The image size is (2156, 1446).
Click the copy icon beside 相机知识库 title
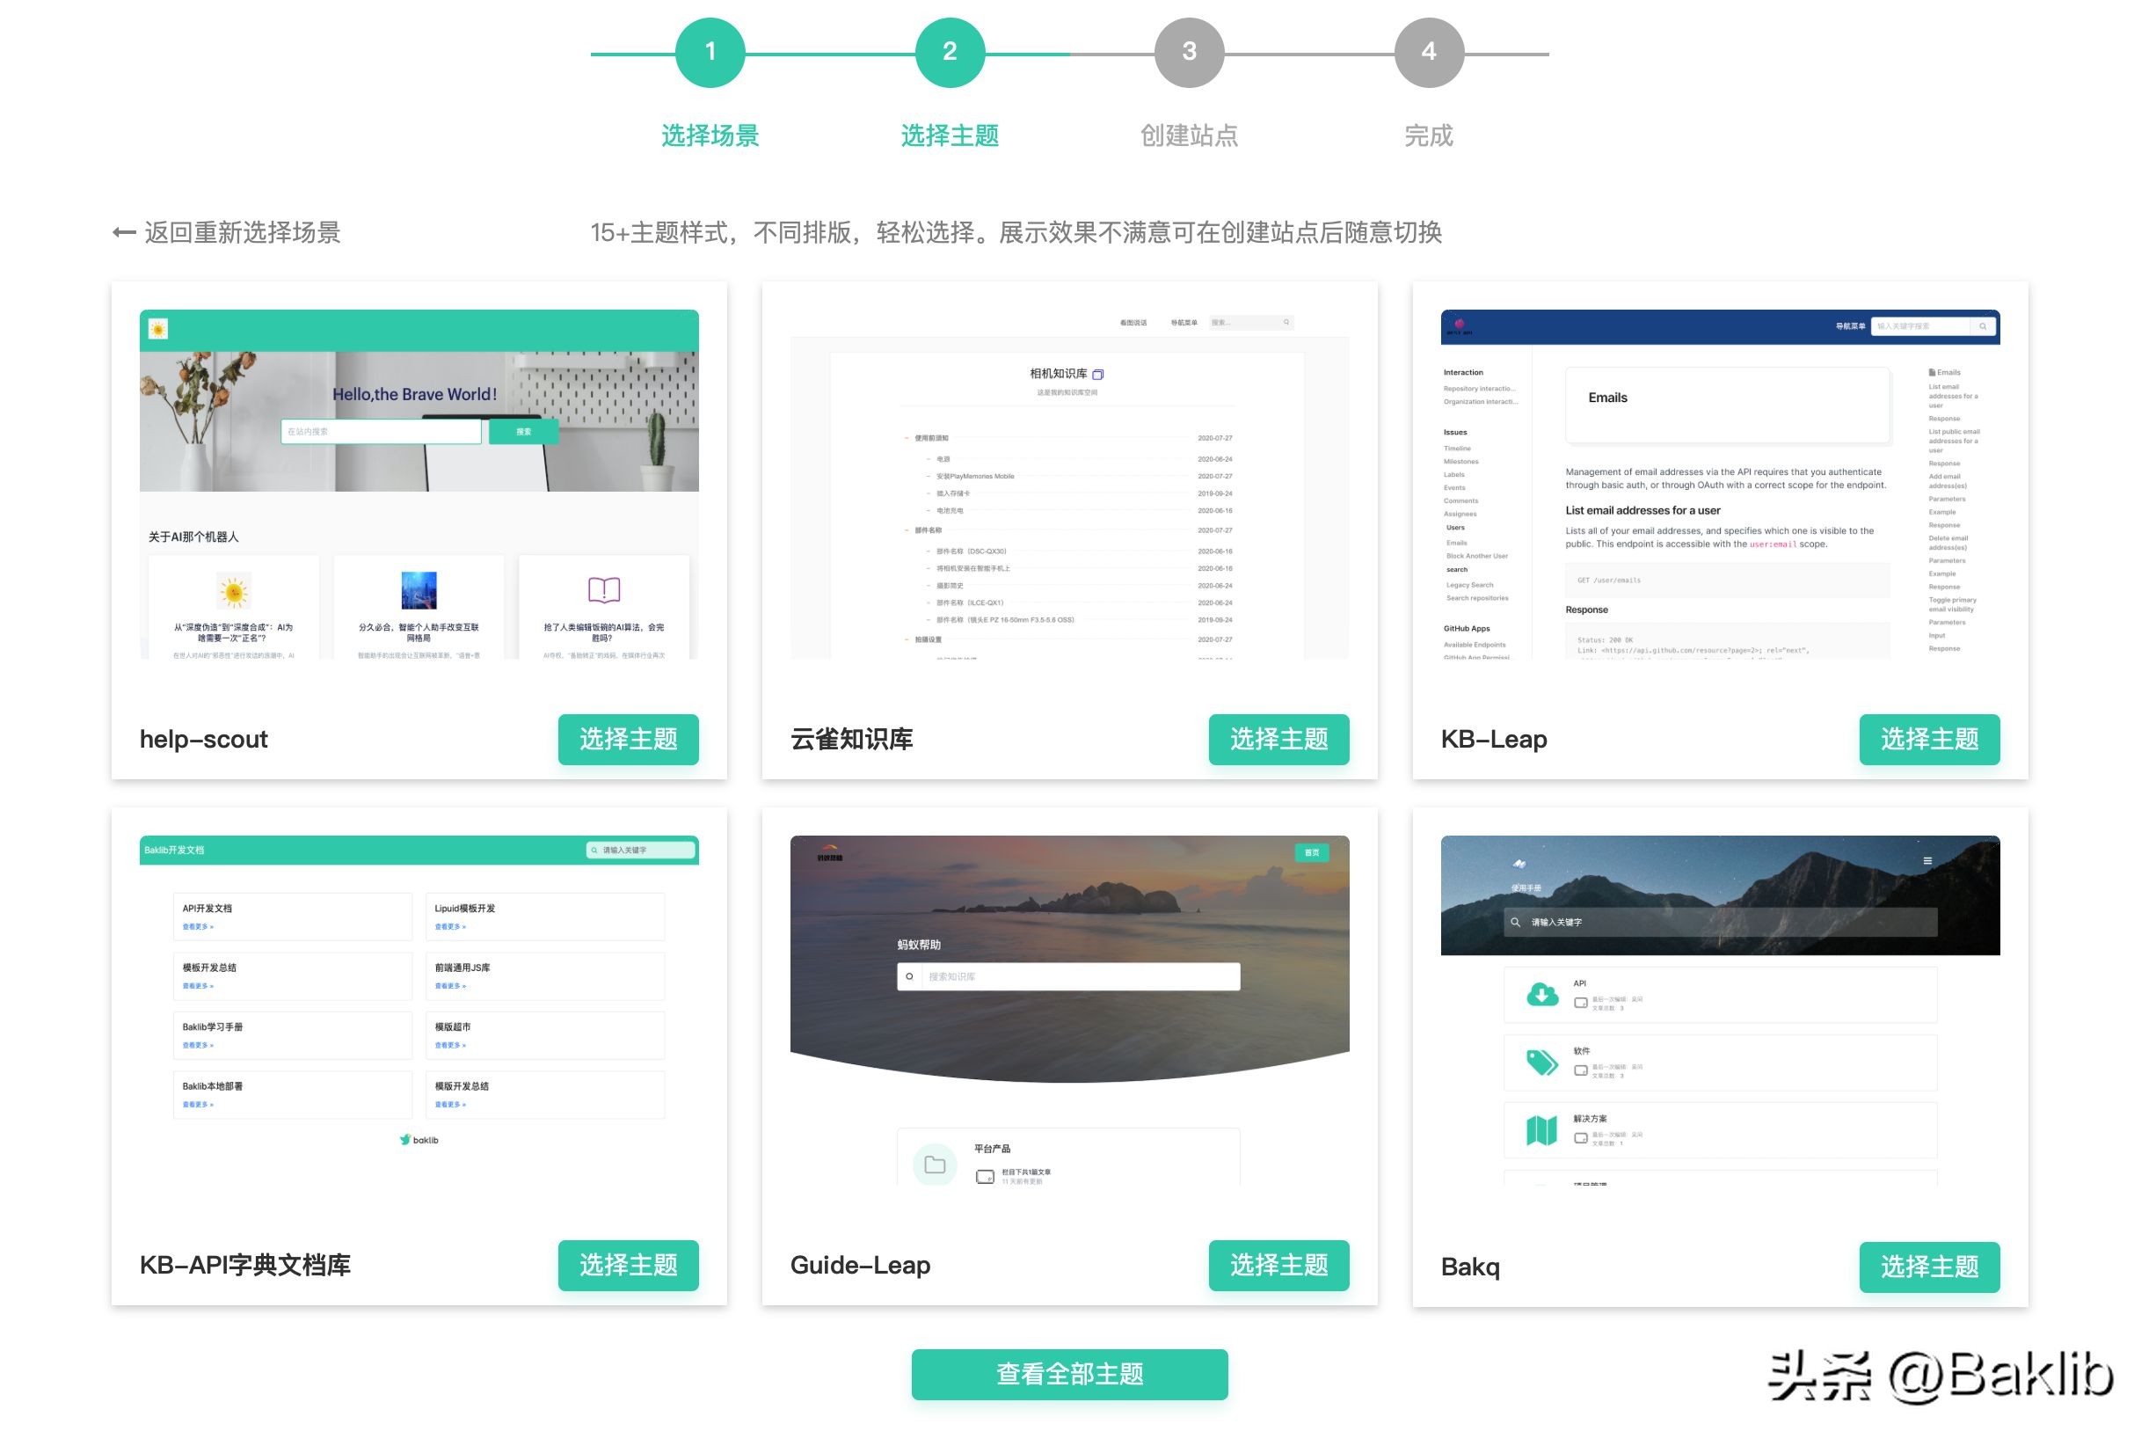(x=1099, y=376)
